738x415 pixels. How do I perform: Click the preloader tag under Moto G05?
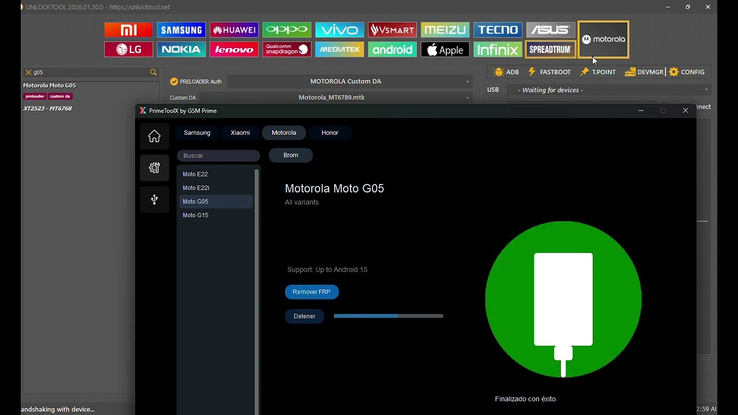pos(35,96)
